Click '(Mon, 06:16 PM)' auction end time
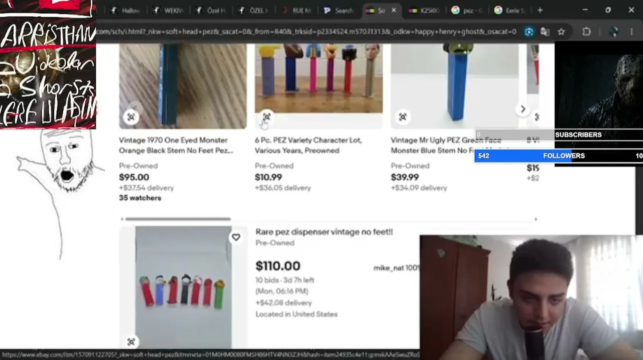 282,291
